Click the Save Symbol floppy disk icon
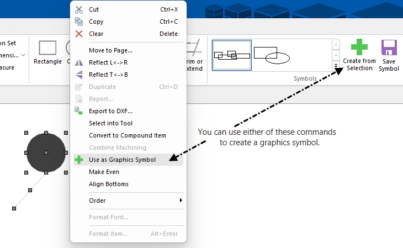 click(389, 48)
